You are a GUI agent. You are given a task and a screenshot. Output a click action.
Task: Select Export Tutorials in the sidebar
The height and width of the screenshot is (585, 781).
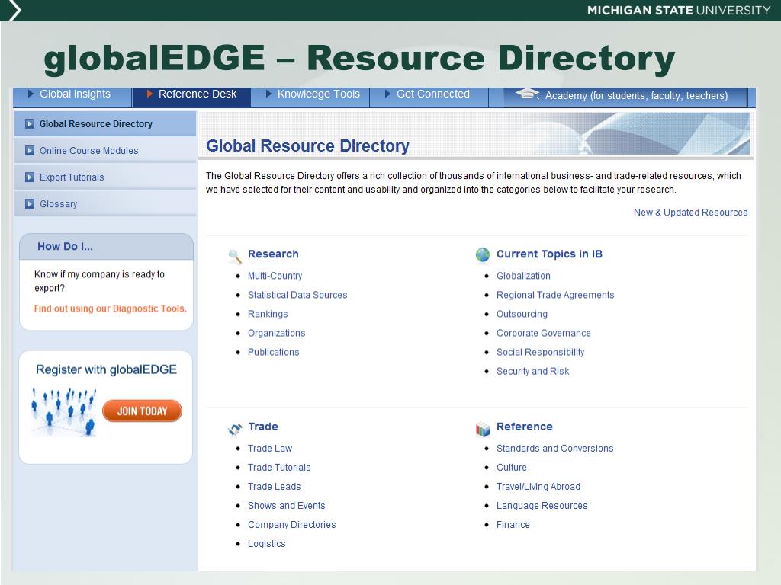pyautogui.click(x=105, y=177)
